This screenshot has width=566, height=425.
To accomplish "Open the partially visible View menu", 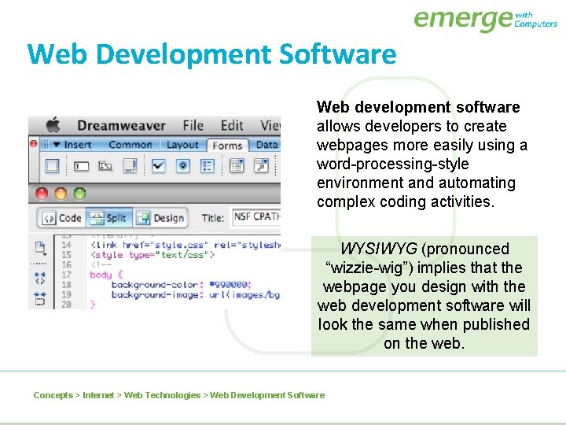I will point(270,125).
